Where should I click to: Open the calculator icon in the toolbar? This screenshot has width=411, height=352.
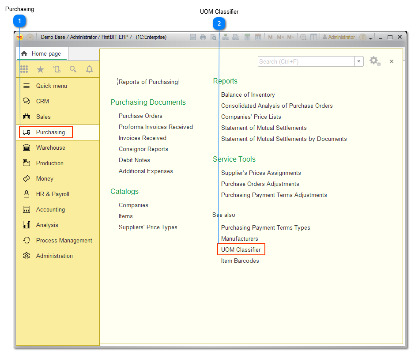(x=248, y=37)
